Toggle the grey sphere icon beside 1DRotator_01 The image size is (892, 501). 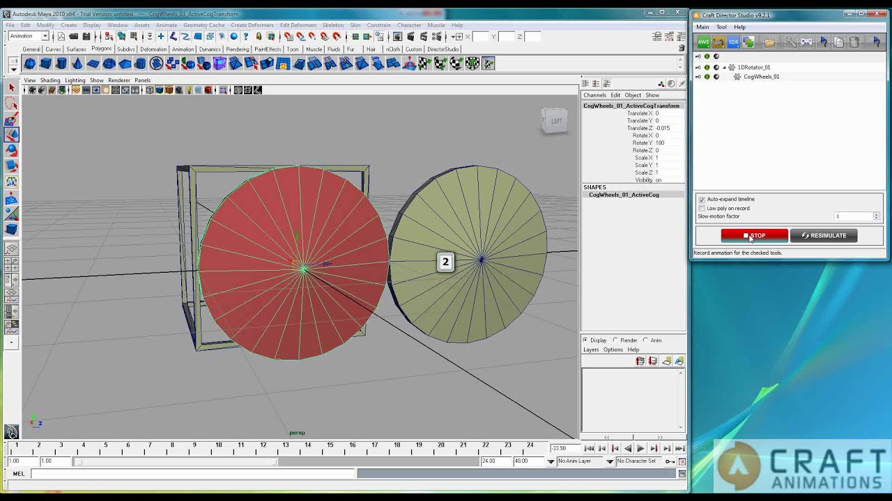[716, 67]
